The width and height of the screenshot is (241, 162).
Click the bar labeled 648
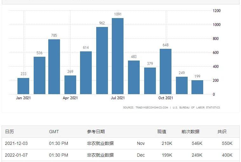[165, 71]
